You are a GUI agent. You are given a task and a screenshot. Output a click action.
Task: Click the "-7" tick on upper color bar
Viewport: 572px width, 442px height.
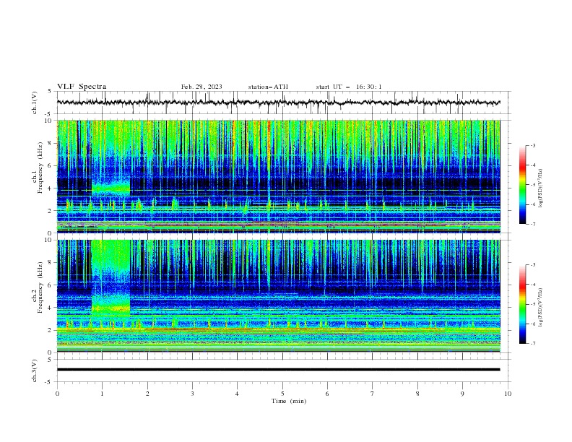pos(532,224)
